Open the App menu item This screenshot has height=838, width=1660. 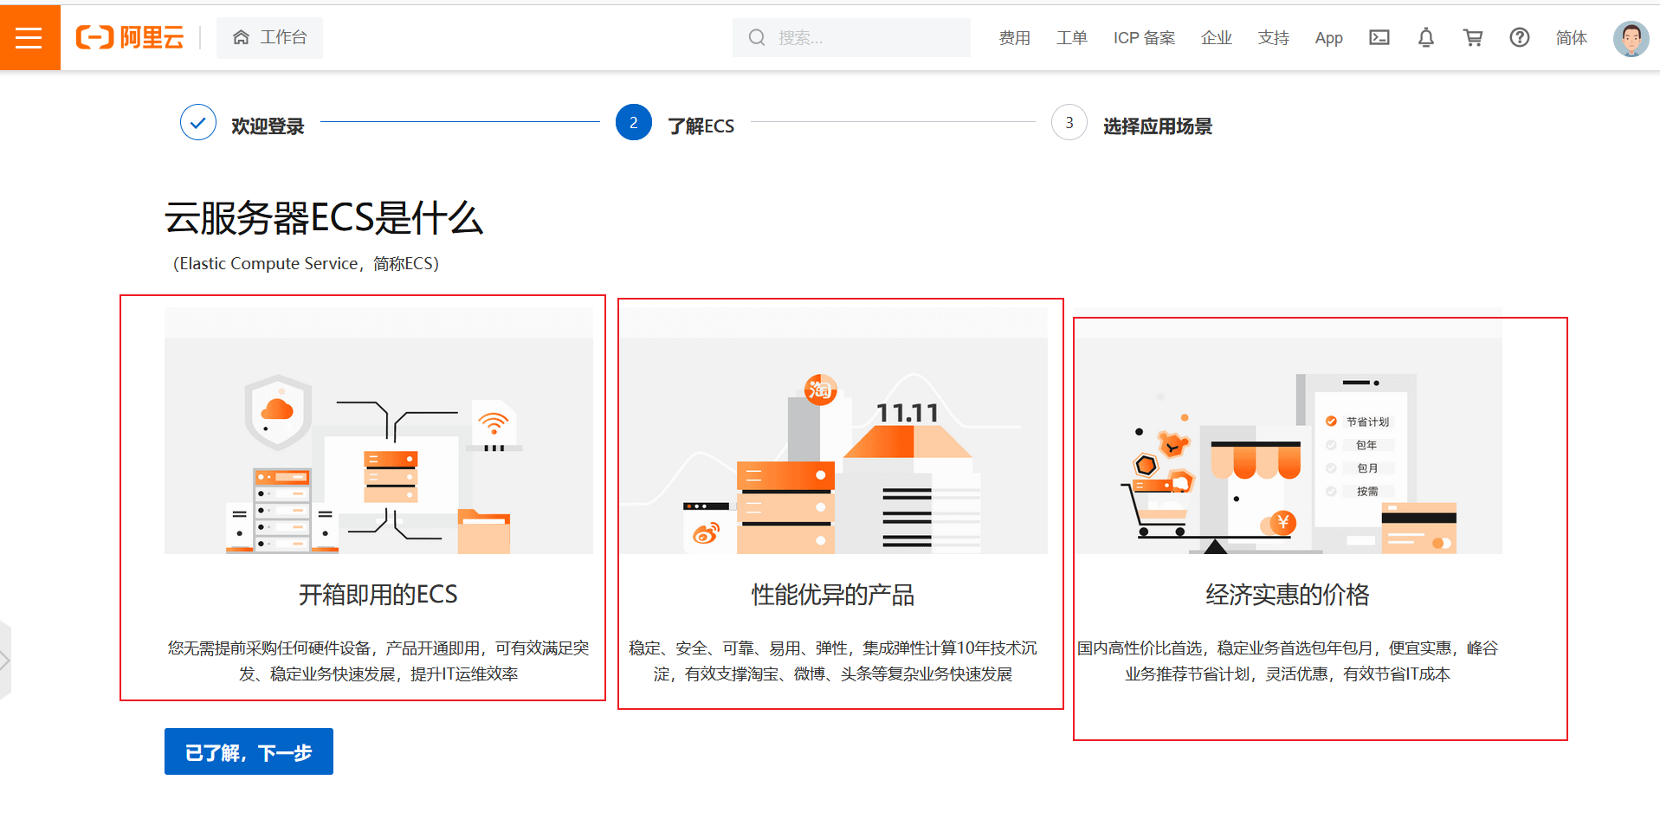1328,37
